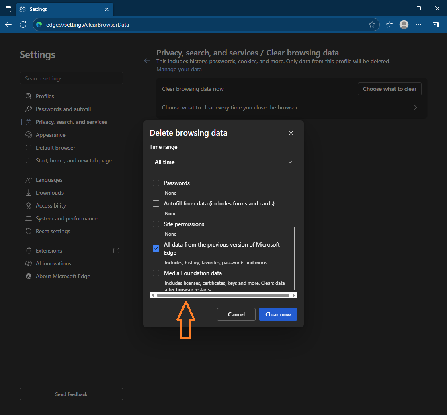This screenshot has width=447, height=415.
Task: Open the Time range dropdown
Action: (x=223, y=162)
